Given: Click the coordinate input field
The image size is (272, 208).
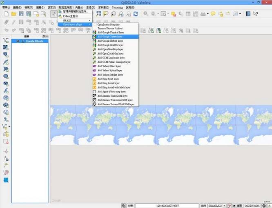Looking at the screenshot, I should [167, 206].
